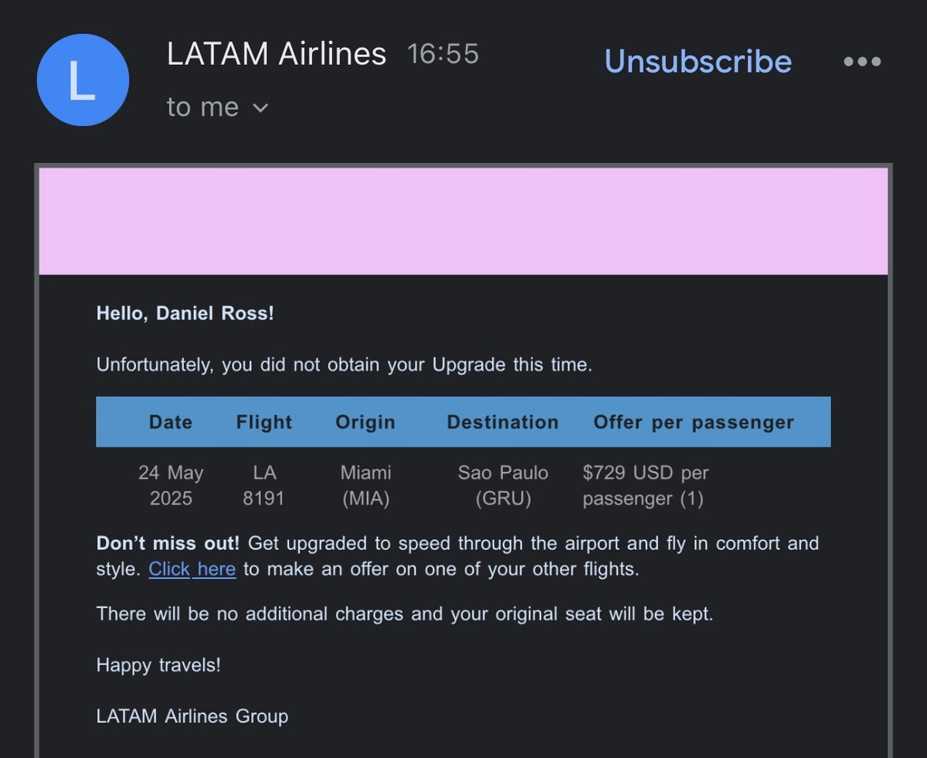Select the Destination column header
Viewport: 927px width, 758px height.
(x=502, y=422)
